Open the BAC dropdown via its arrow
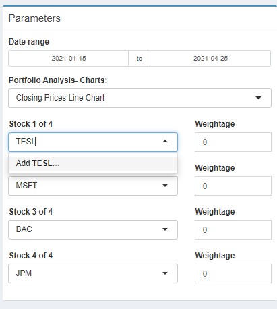 coord(165,229)
